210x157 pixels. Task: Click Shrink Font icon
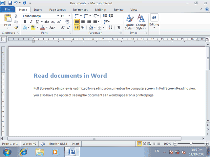tap(68, 27)
